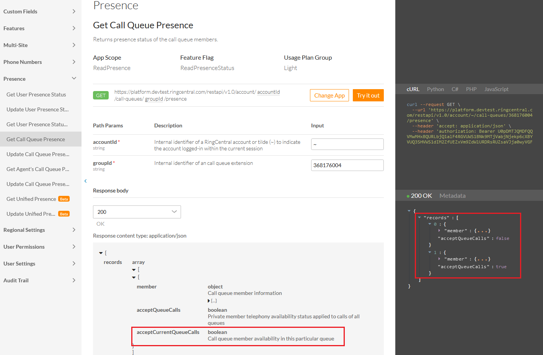Expand "member" object in record 0
543x355 pixels.
[x=439, y=231]
